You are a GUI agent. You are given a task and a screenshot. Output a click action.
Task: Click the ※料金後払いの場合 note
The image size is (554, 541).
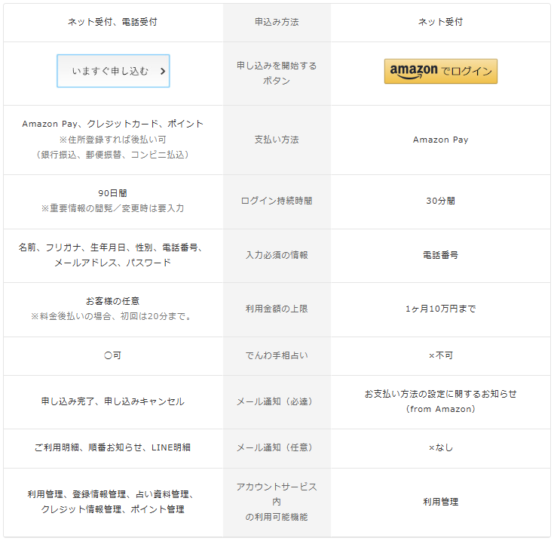[x=112, y=316]
